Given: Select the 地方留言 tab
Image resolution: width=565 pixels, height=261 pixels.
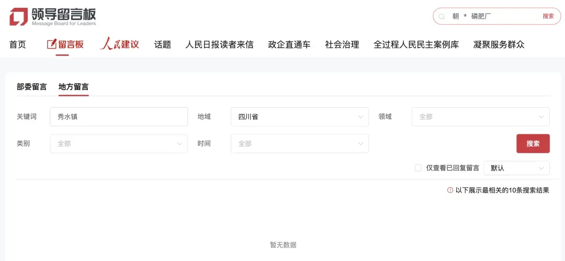Looking at the screenshot, I should tap(73, 87).
